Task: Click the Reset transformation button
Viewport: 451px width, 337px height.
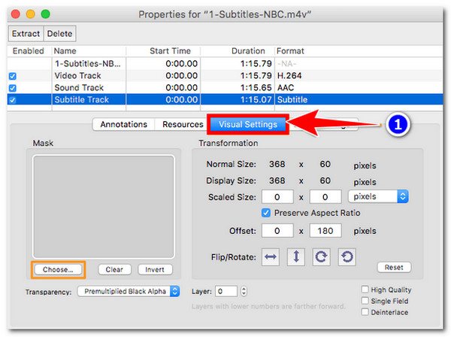Action: tap(394, 267)
